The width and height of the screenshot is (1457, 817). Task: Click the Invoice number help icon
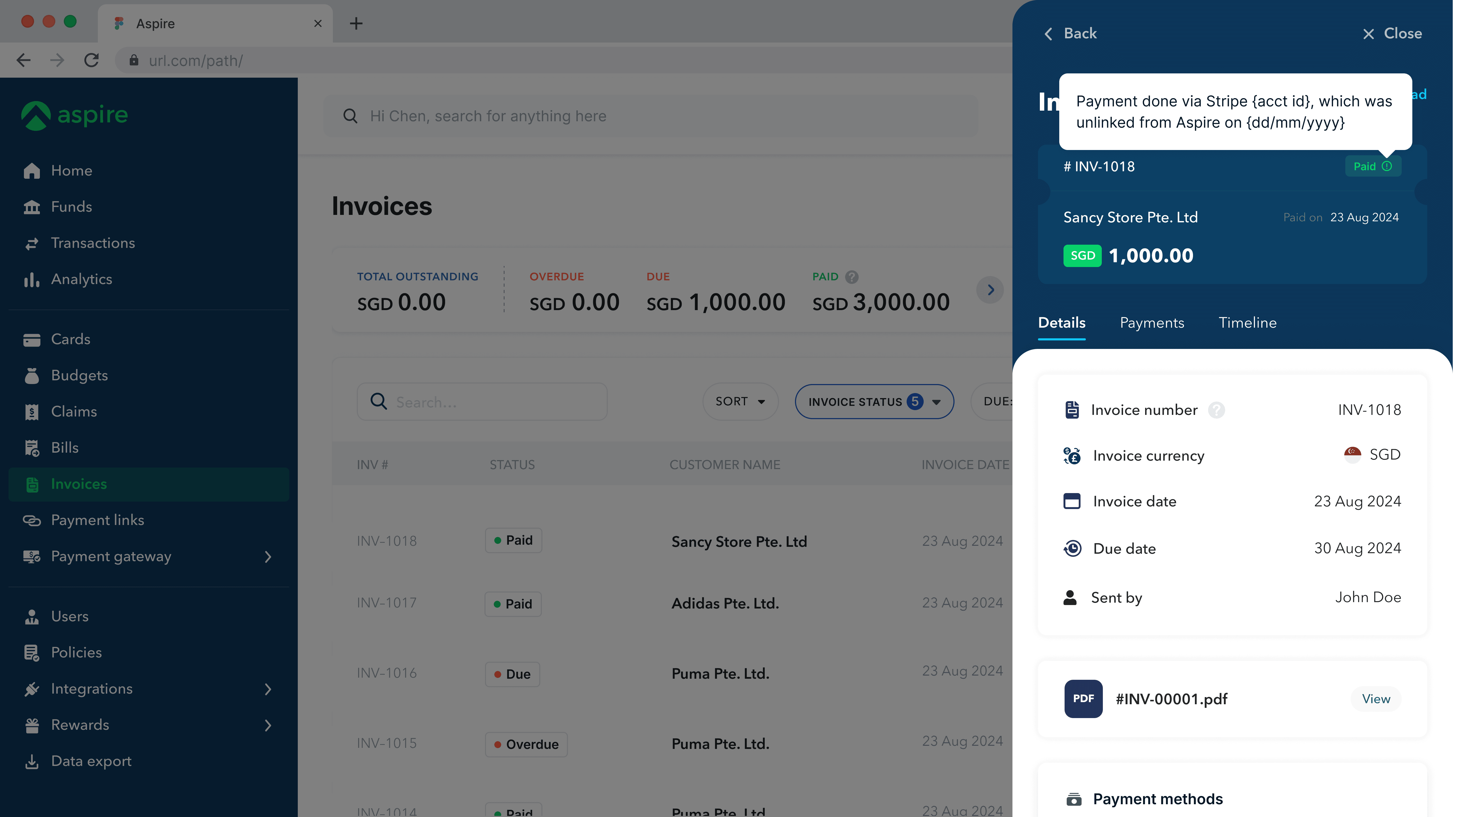[x=1216, y=410]
